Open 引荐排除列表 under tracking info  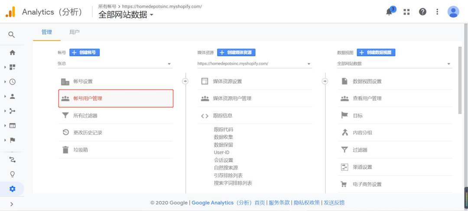(228, 176)
